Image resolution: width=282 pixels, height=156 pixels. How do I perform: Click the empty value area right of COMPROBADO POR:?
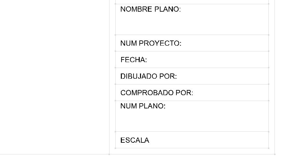click(x=231, y=93)
